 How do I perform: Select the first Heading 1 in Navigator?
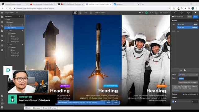point(15,39)
